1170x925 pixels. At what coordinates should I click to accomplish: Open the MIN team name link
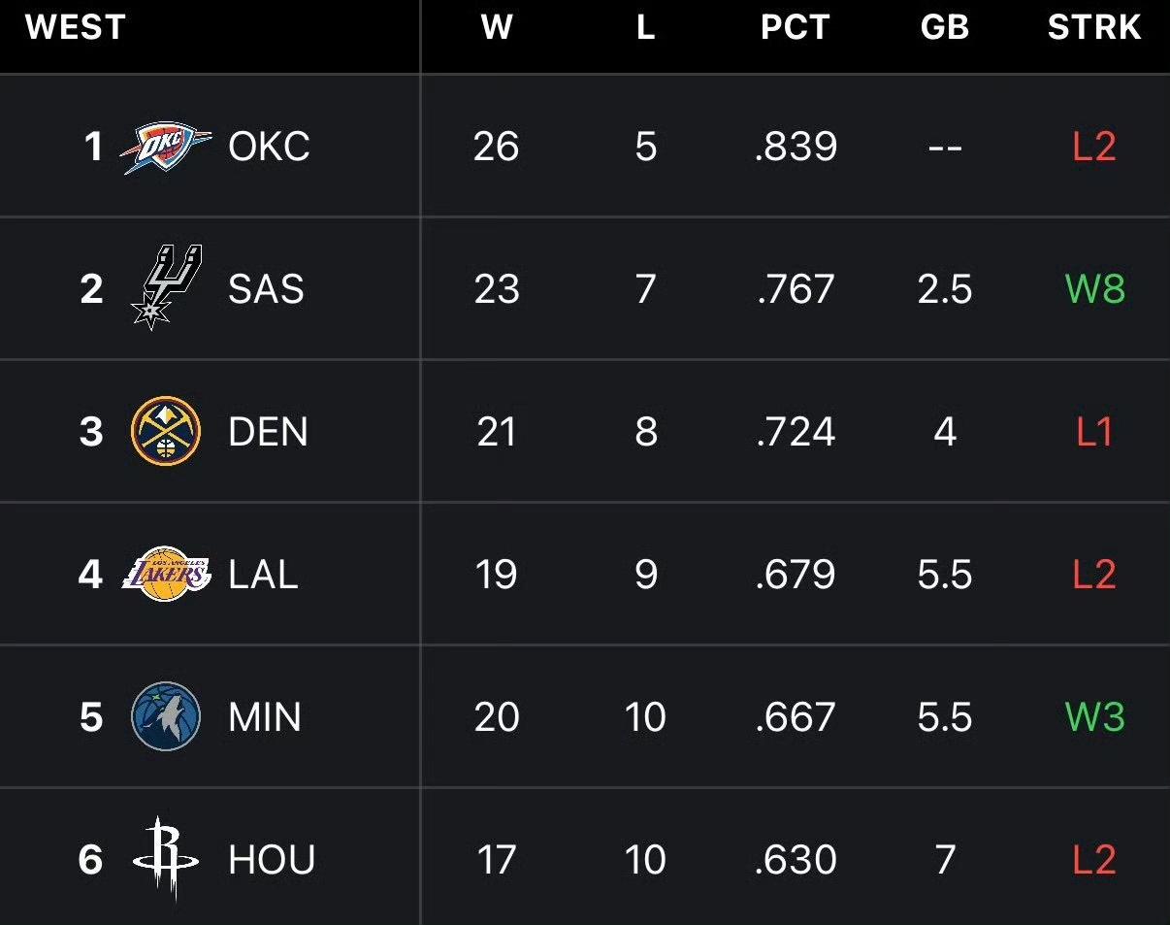point(265,717)
